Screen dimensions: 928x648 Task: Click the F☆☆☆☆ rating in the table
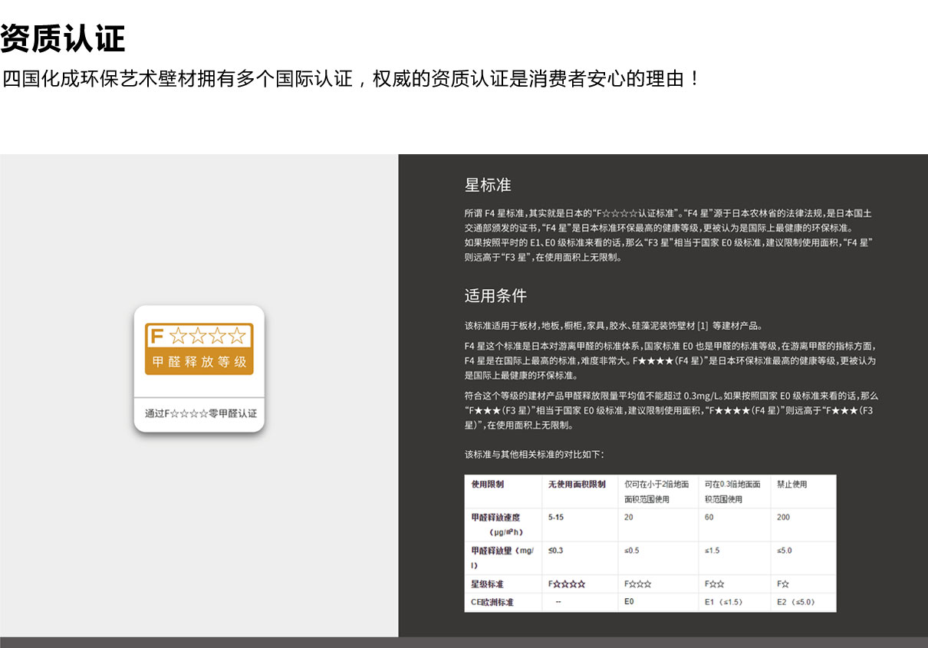click(x=567, y=584)
